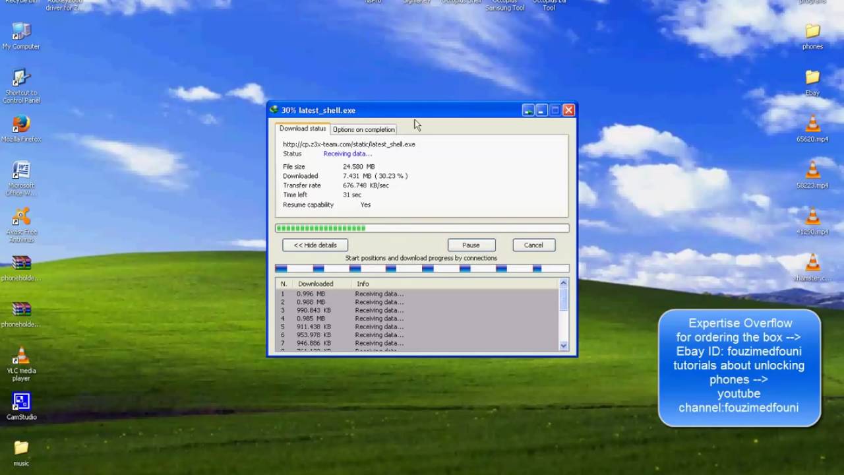Pause the download
Viewport: 844px width, 475px height.
pyautogui.click(x=471, y=245)
